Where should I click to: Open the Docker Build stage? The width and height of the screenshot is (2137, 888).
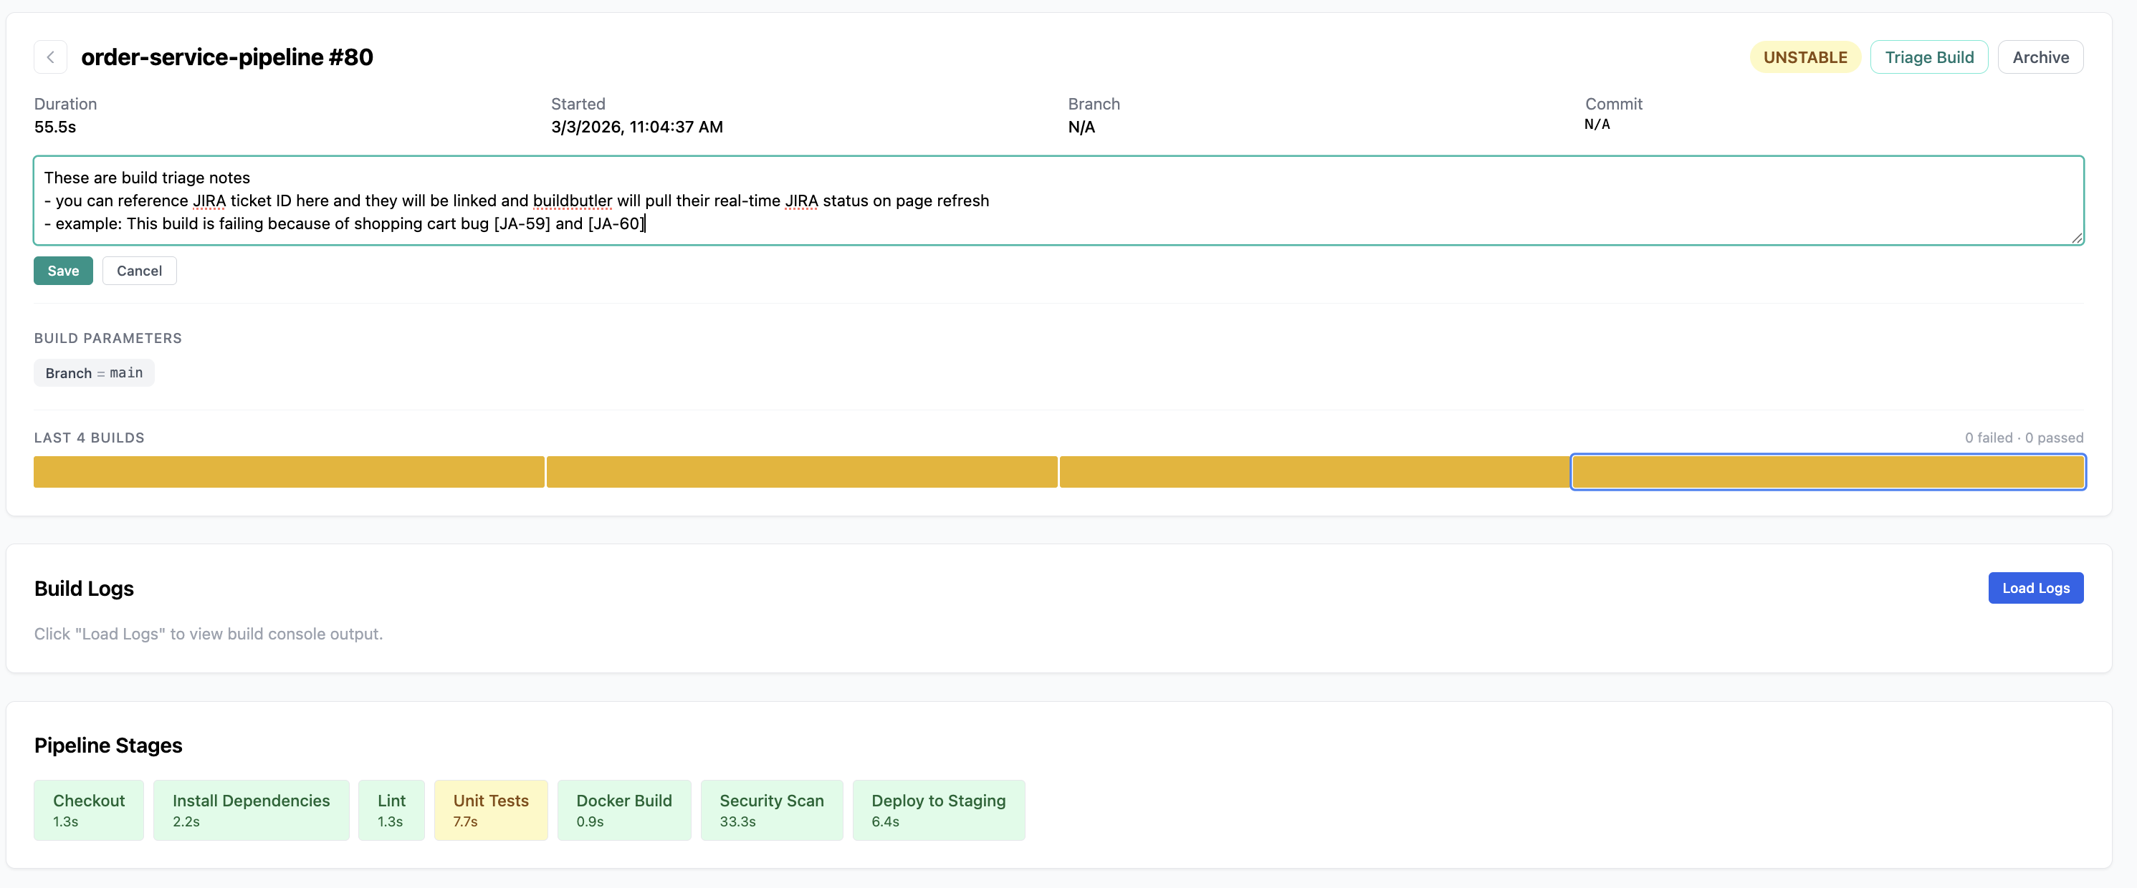[x=624, y=810]
